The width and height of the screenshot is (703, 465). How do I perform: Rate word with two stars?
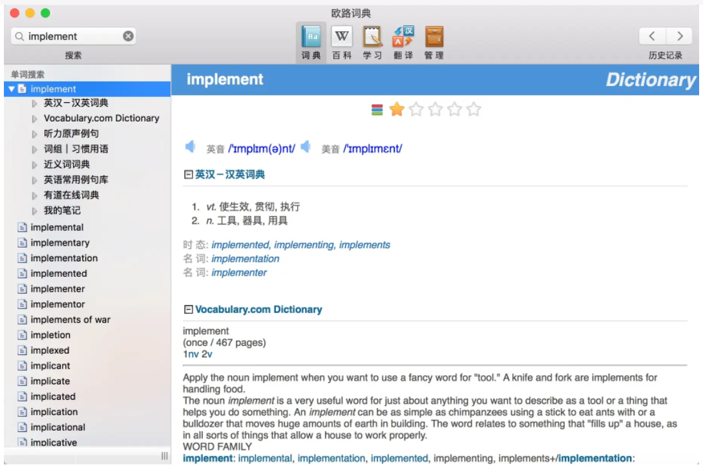[416, 109]
